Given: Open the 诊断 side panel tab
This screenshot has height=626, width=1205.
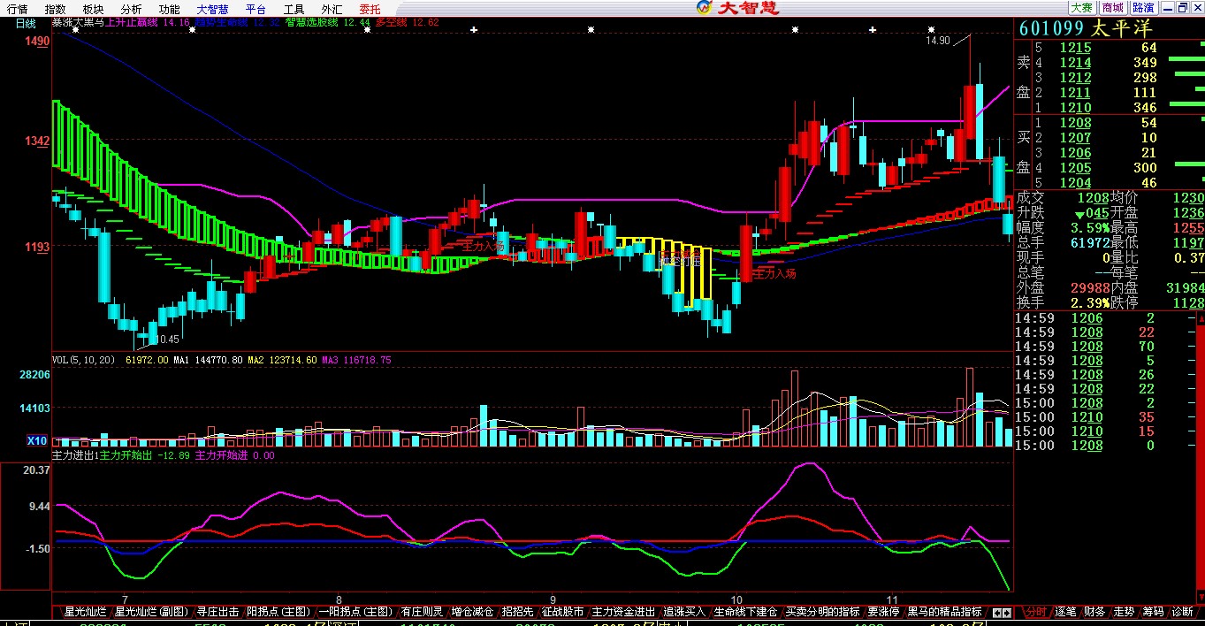Looking at the screenshot, I should pos(1183,611).
